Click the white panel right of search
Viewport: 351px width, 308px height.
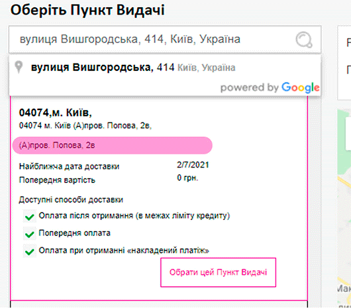click(344, 63)
